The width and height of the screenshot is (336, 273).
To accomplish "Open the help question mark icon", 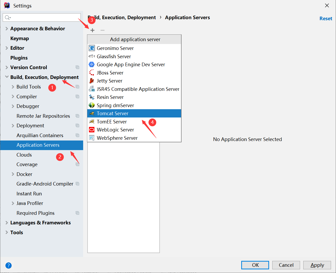I will click(8, 265).
